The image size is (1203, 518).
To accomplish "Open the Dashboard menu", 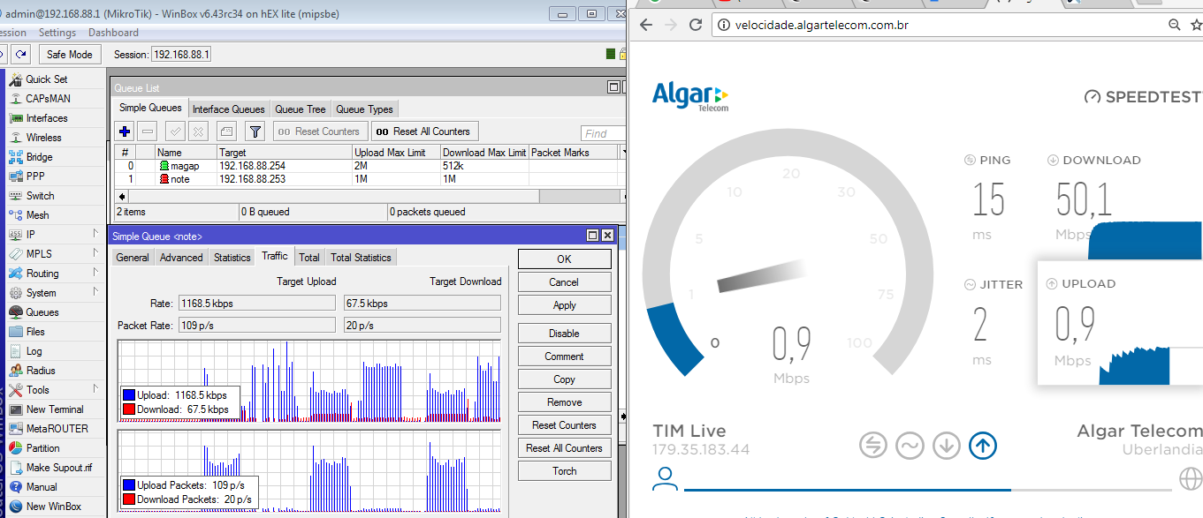I will (113, 33).
